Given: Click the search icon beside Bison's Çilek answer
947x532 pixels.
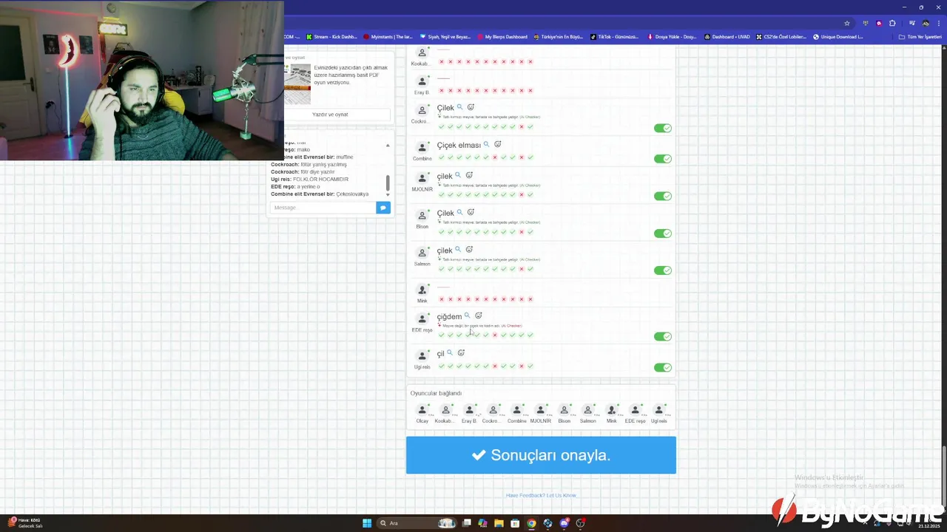Looking at the screenshot, I should pos(459,212).
